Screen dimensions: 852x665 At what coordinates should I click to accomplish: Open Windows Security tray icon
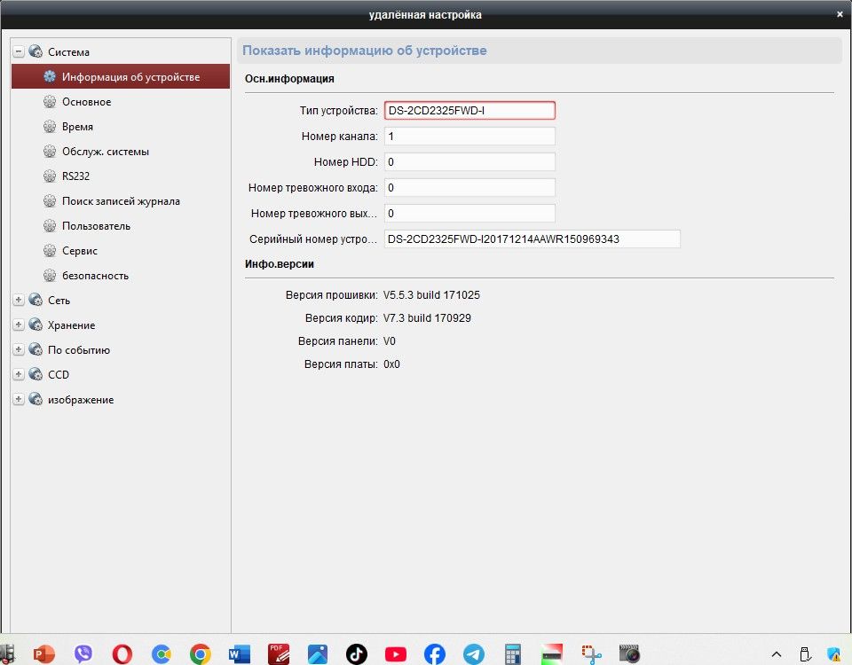tap(833, 654)
